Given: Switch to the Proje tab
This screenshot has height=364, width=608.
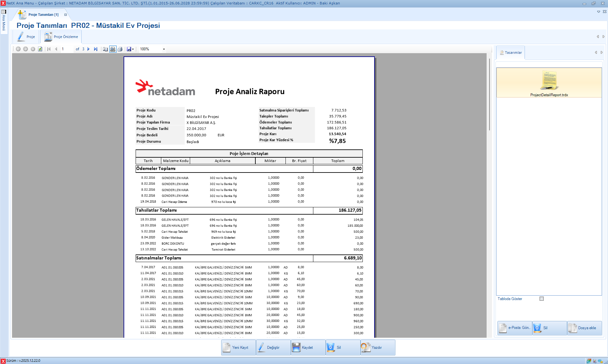Looking at the screenshot, I should [x=26, y=37].
